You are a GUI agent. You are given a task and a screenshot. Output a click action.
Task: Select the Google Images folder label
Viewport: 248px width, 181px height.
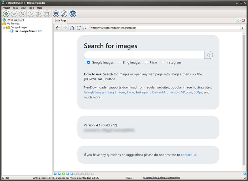point(19,27)
